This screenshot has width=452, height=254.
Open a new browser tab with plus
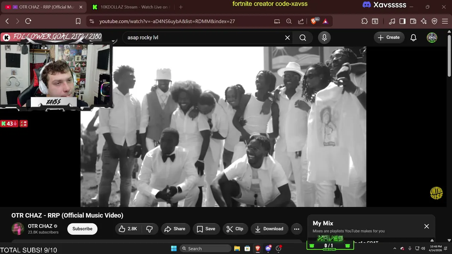(181, 7)
